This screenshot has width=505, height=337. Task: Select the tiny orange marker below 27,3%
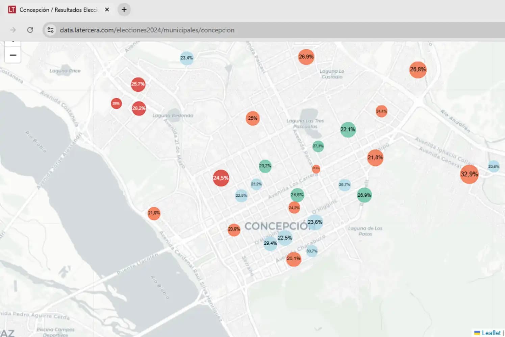(316, 168)
